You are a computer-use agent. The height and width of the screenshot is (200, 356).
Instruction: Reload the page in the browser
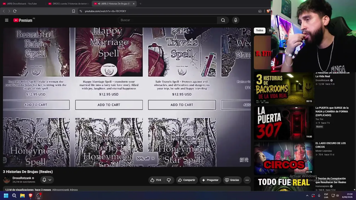[15, 11]
